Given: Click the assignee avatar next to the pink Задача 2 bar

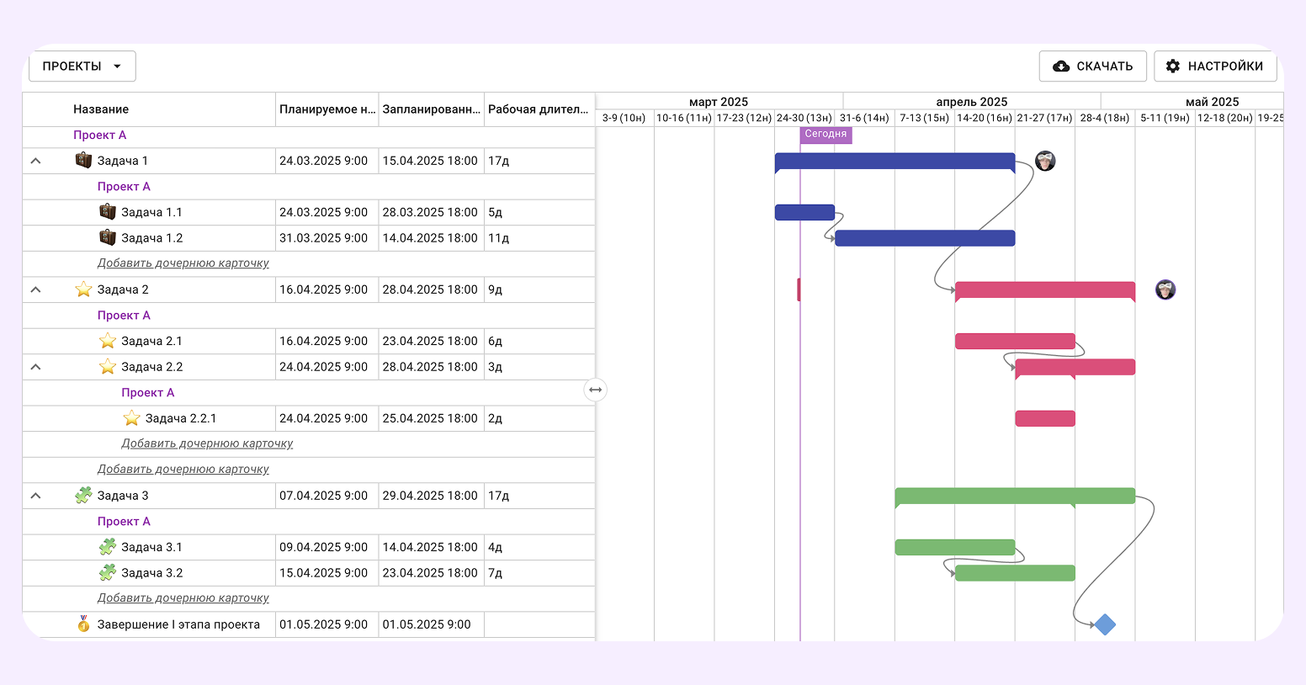Looking at the screenshot, I should (x=1165, y=289).
